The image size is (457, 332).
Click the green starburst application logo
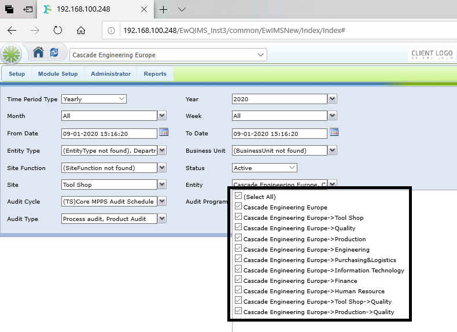11,54
